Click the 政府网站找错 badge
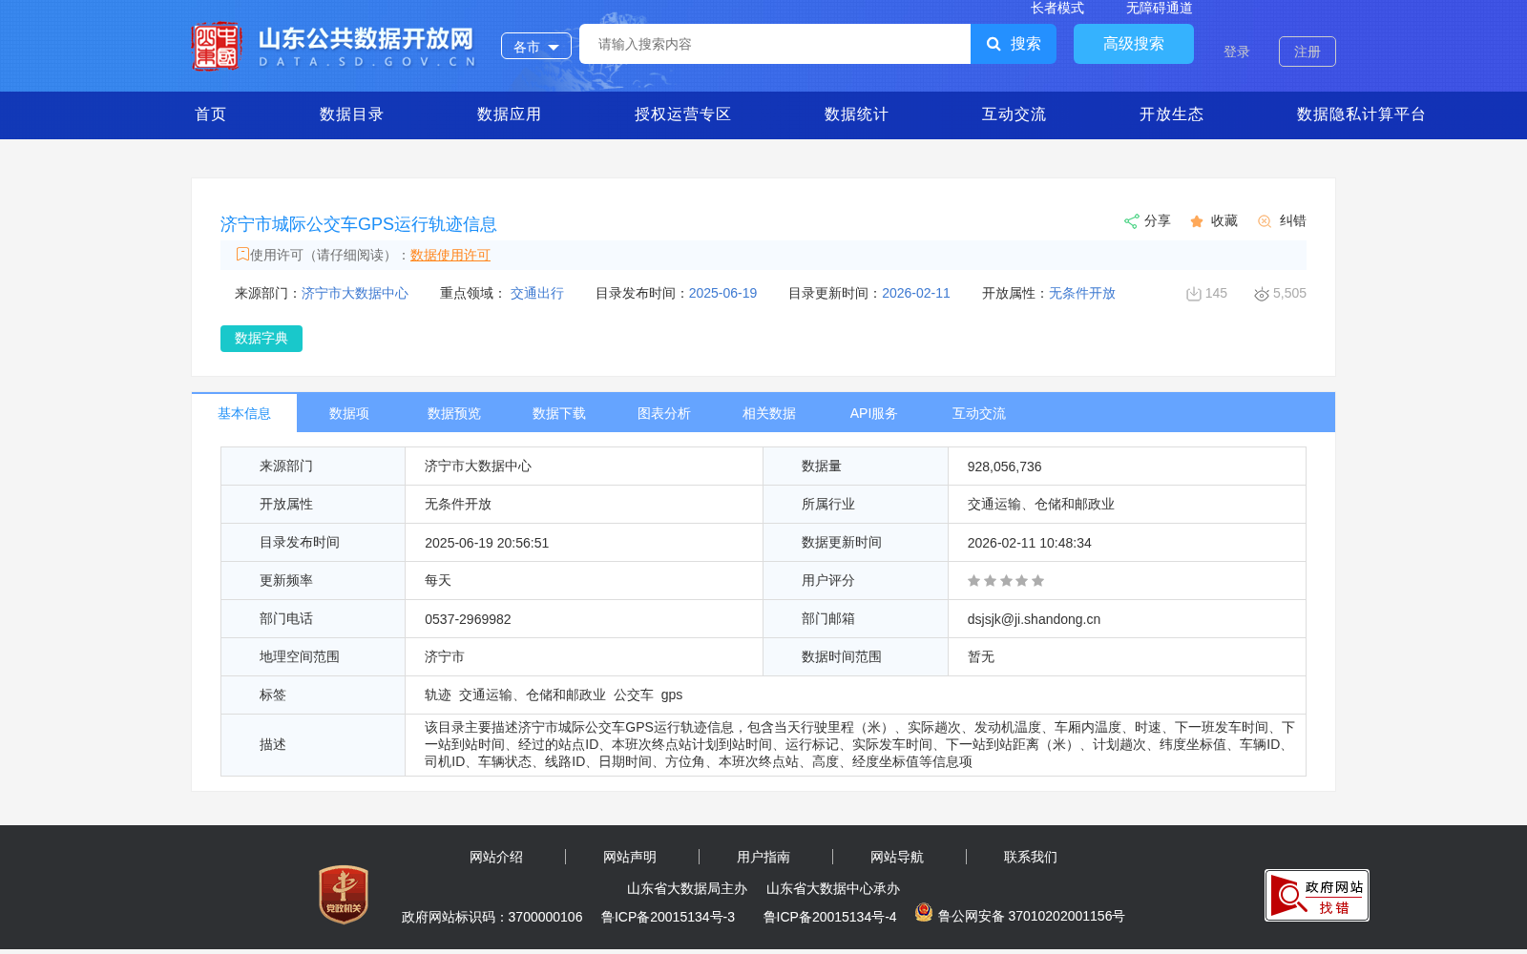Viewport: 1527px width, 954px height. tap(1317, 895)
